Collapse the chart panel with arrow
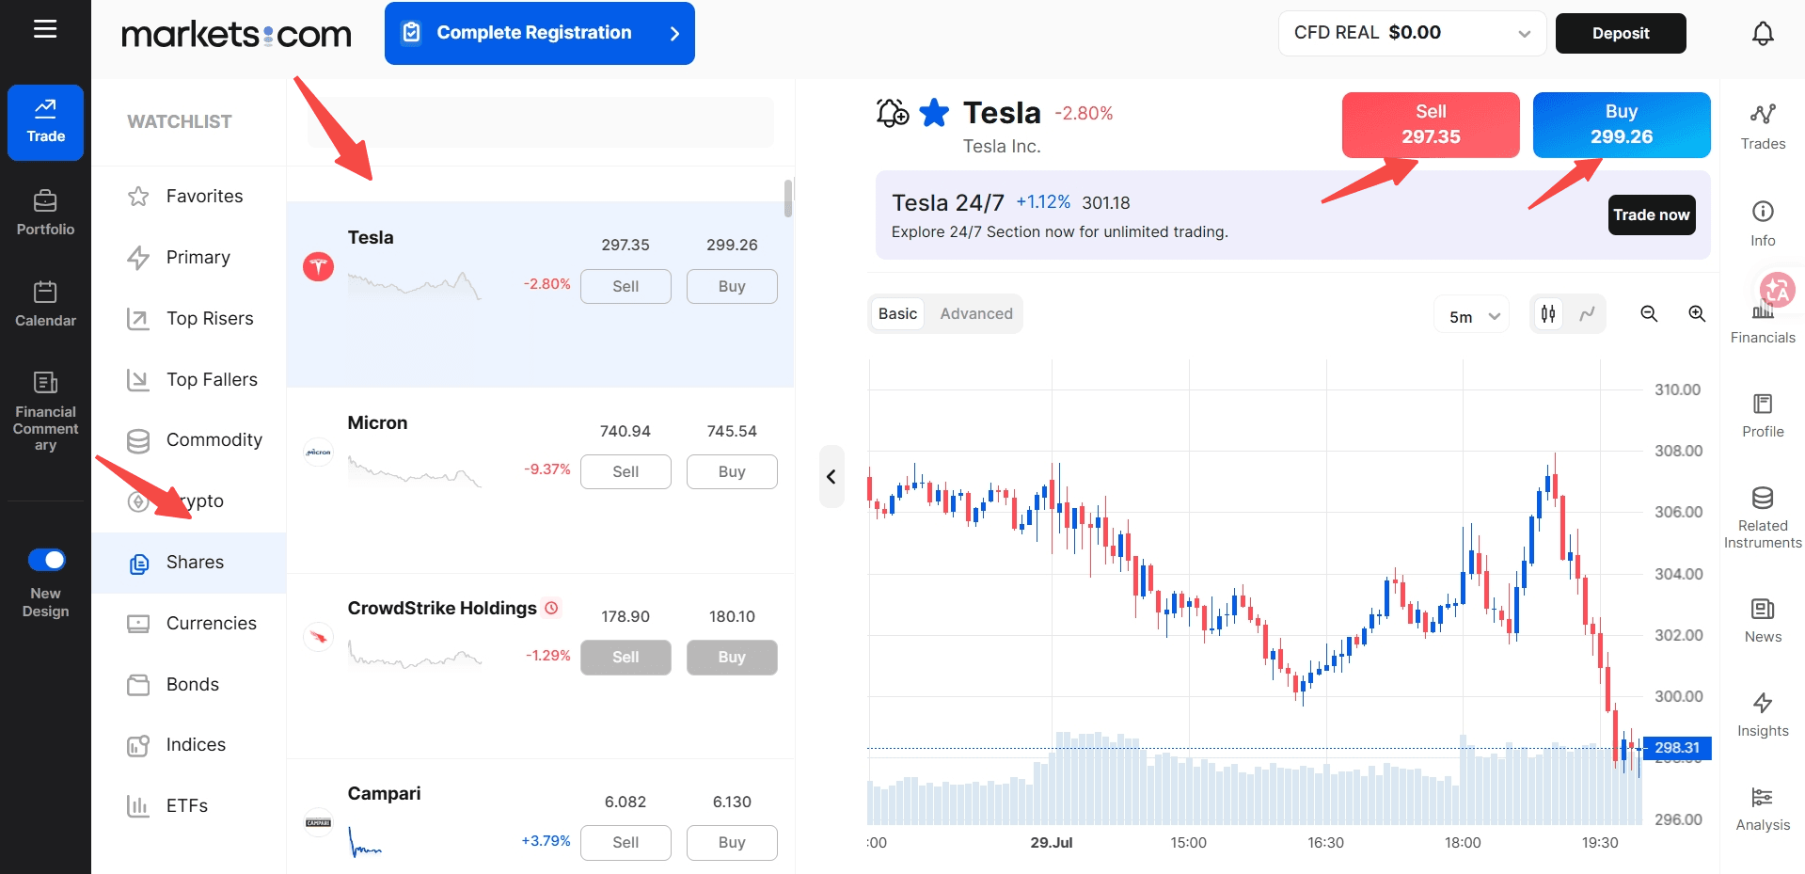 (x=831, y=477)
